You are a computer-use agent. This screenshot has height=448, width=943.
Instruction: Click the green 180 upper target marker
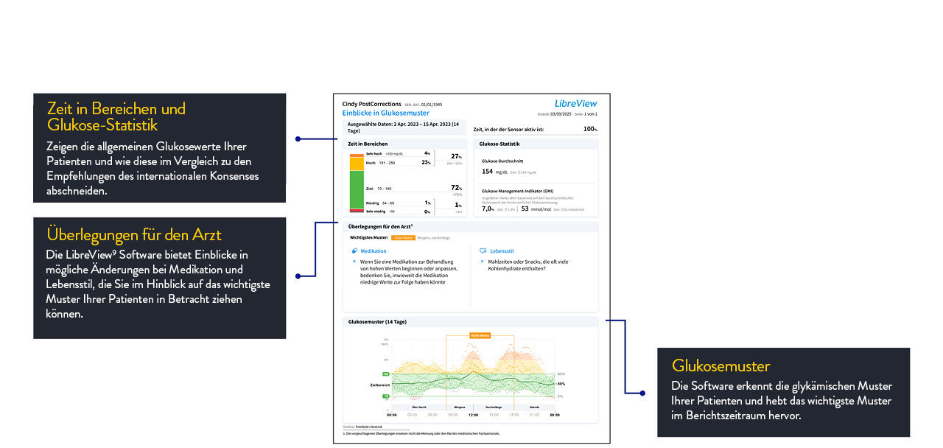[x=385, y=374]
